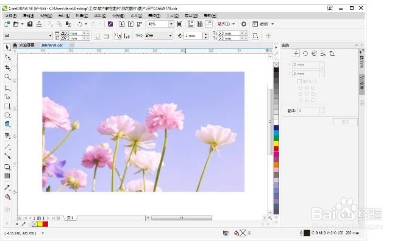This screenshot has width=406, height=241.
Task: Click the red swatch in the color palette
Action: click(276, 148)
